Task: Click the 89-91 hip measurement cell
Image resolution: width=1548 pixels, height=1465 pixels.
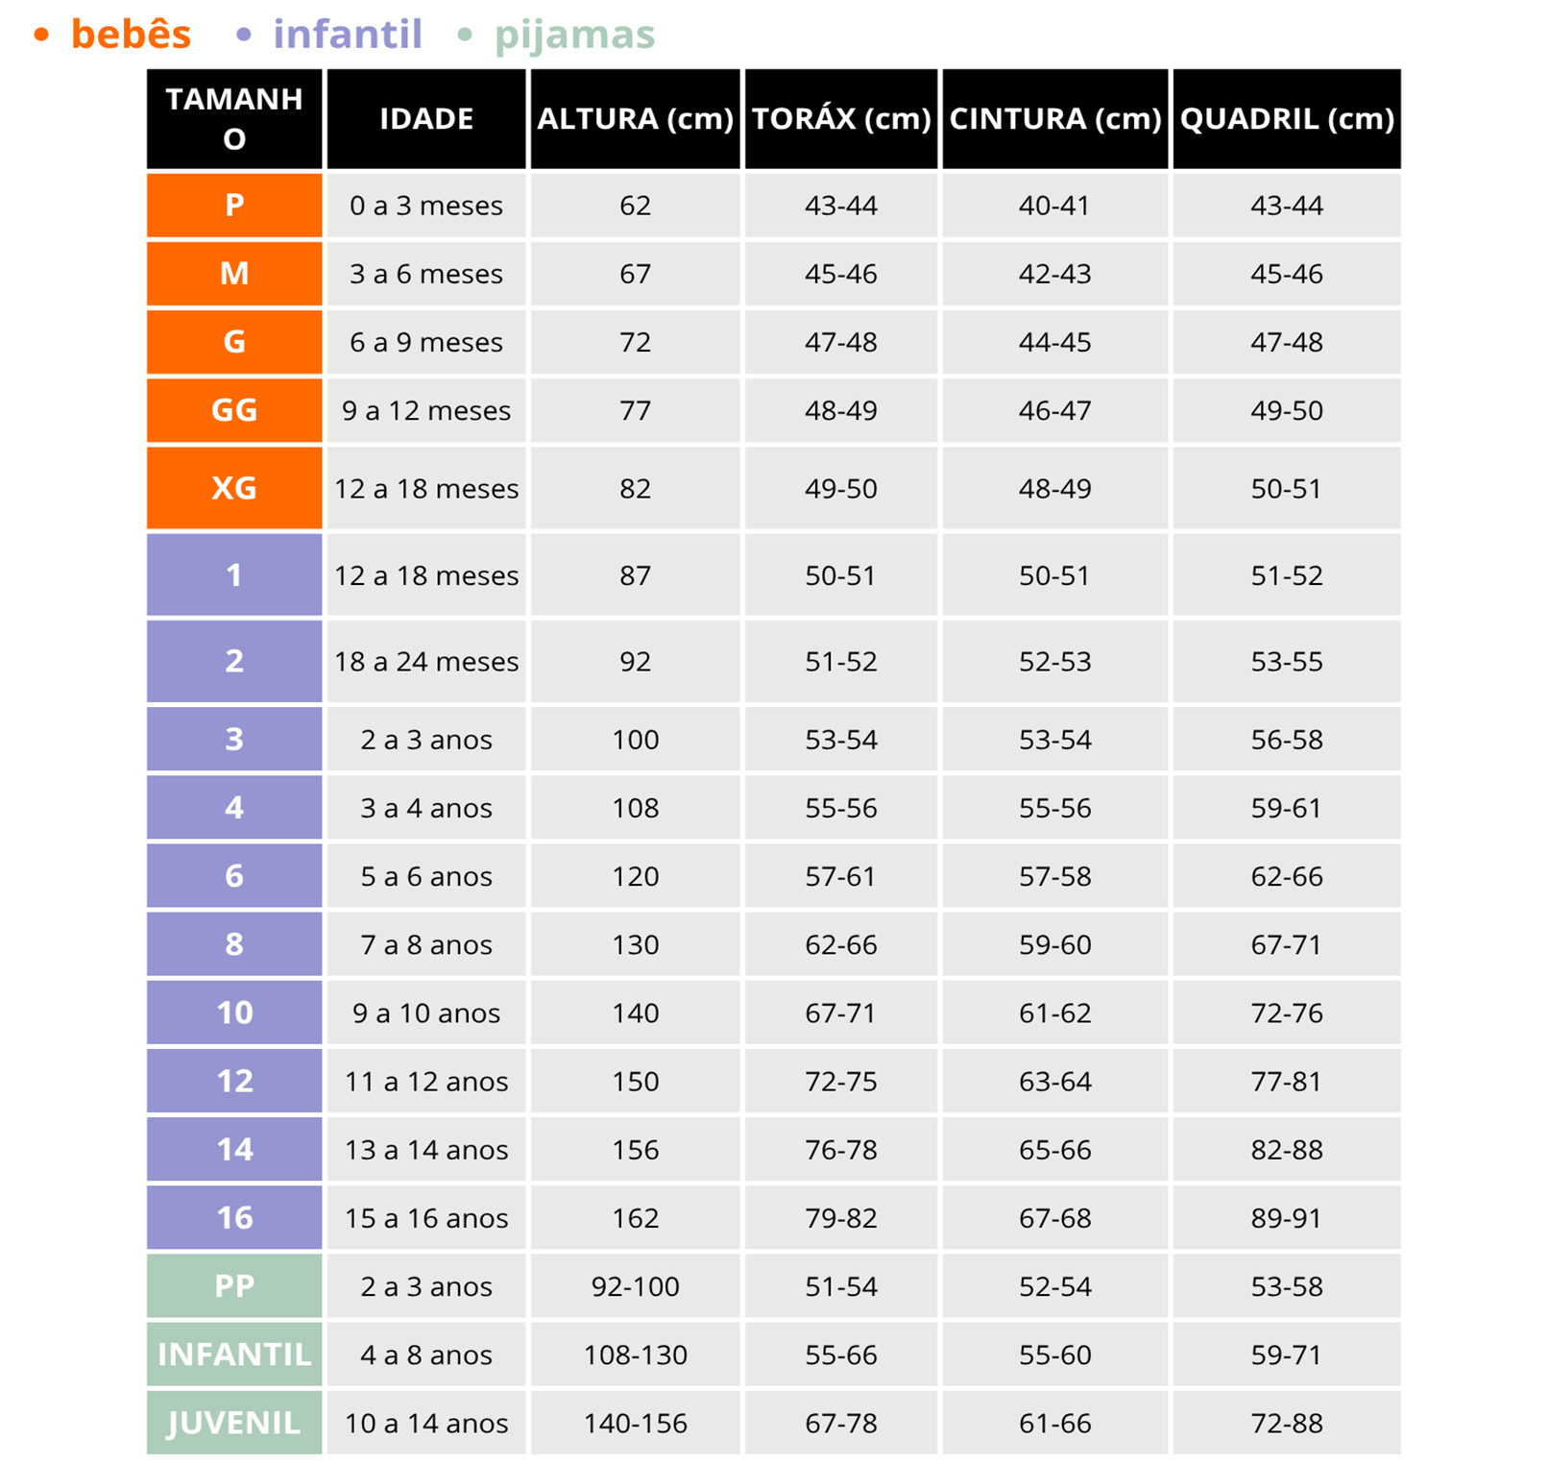Action: pyautogui.click(x=1287, y=1218)
